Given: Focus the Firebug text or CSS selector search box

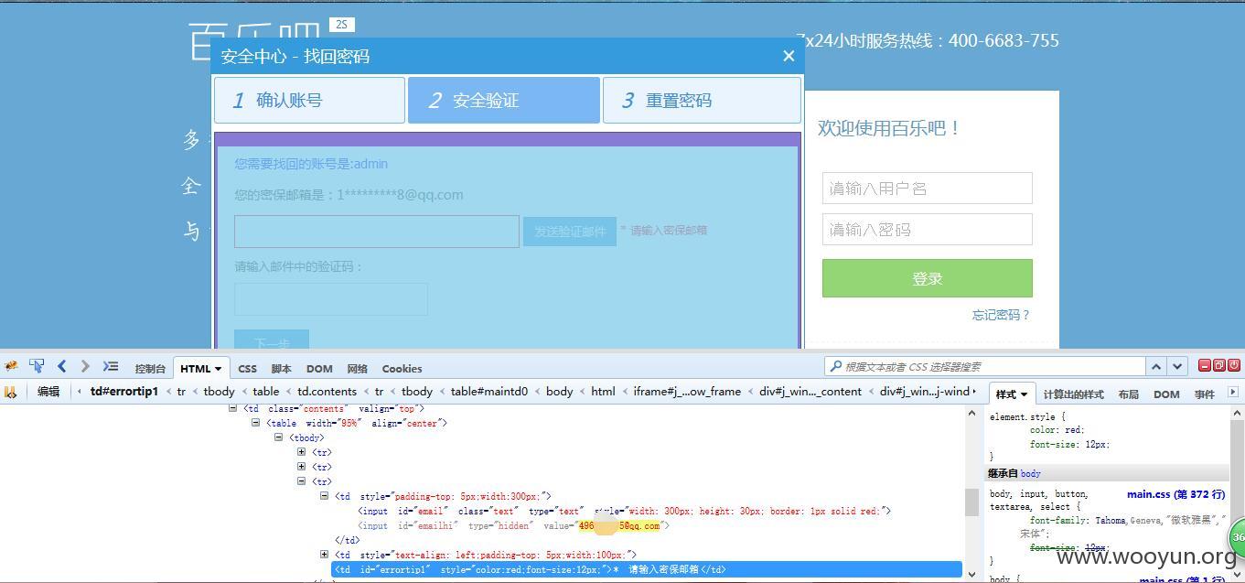Looking at the screenshot, I should 985,366.
